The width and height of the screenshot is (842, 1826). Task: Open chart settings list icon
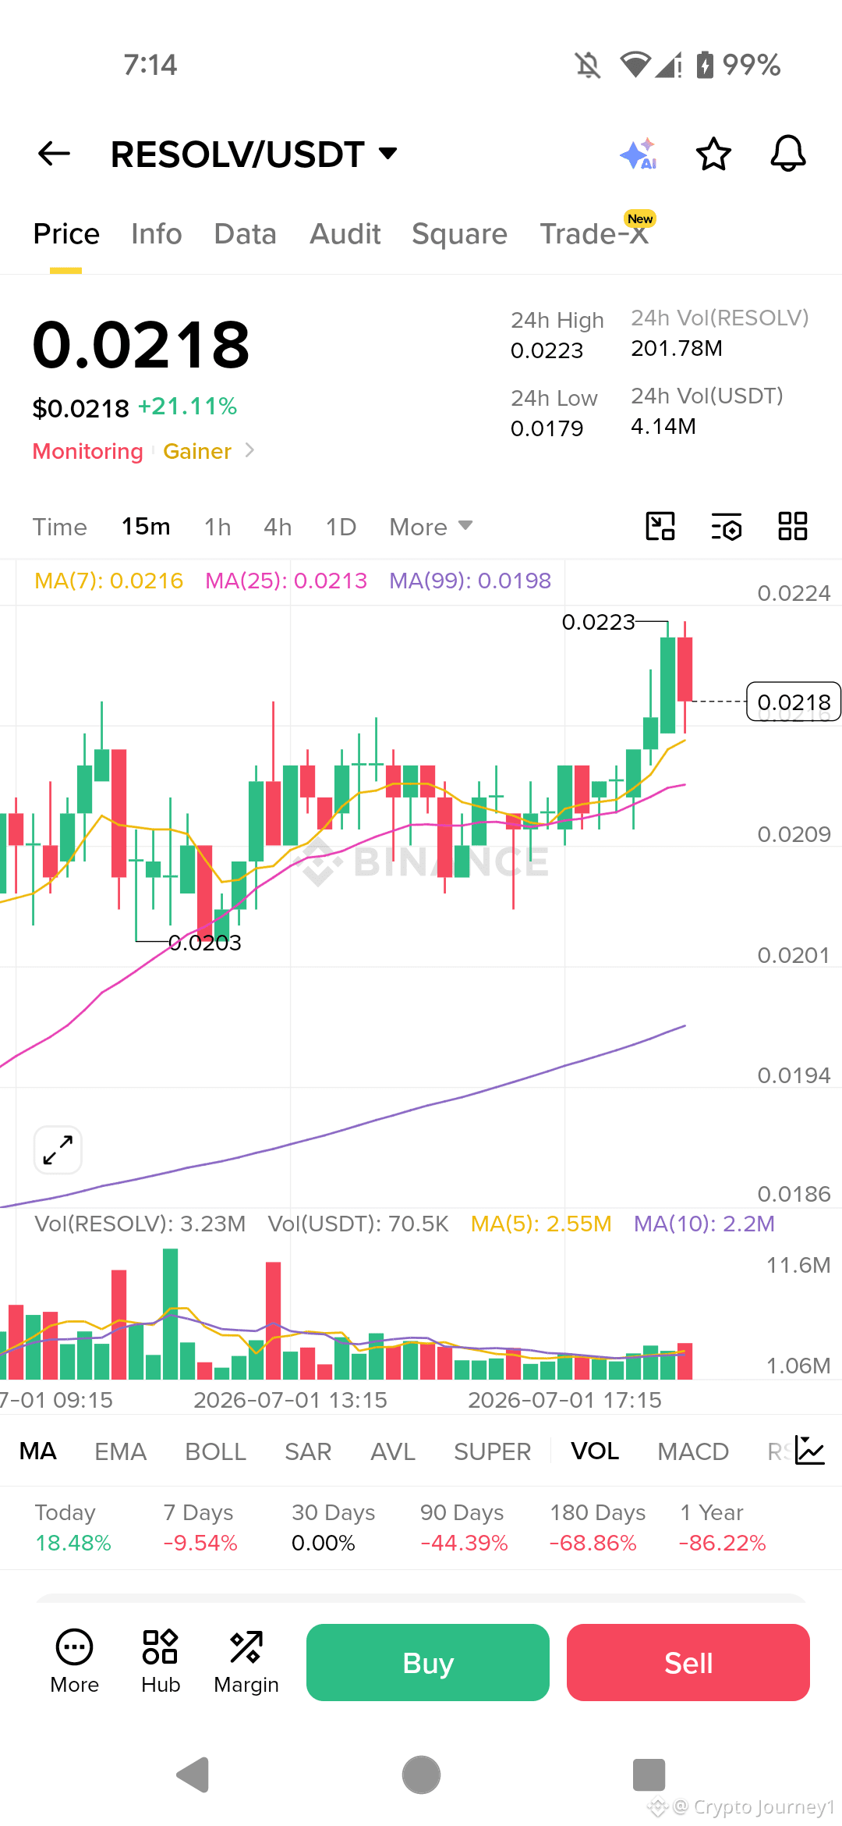point(727,527)
